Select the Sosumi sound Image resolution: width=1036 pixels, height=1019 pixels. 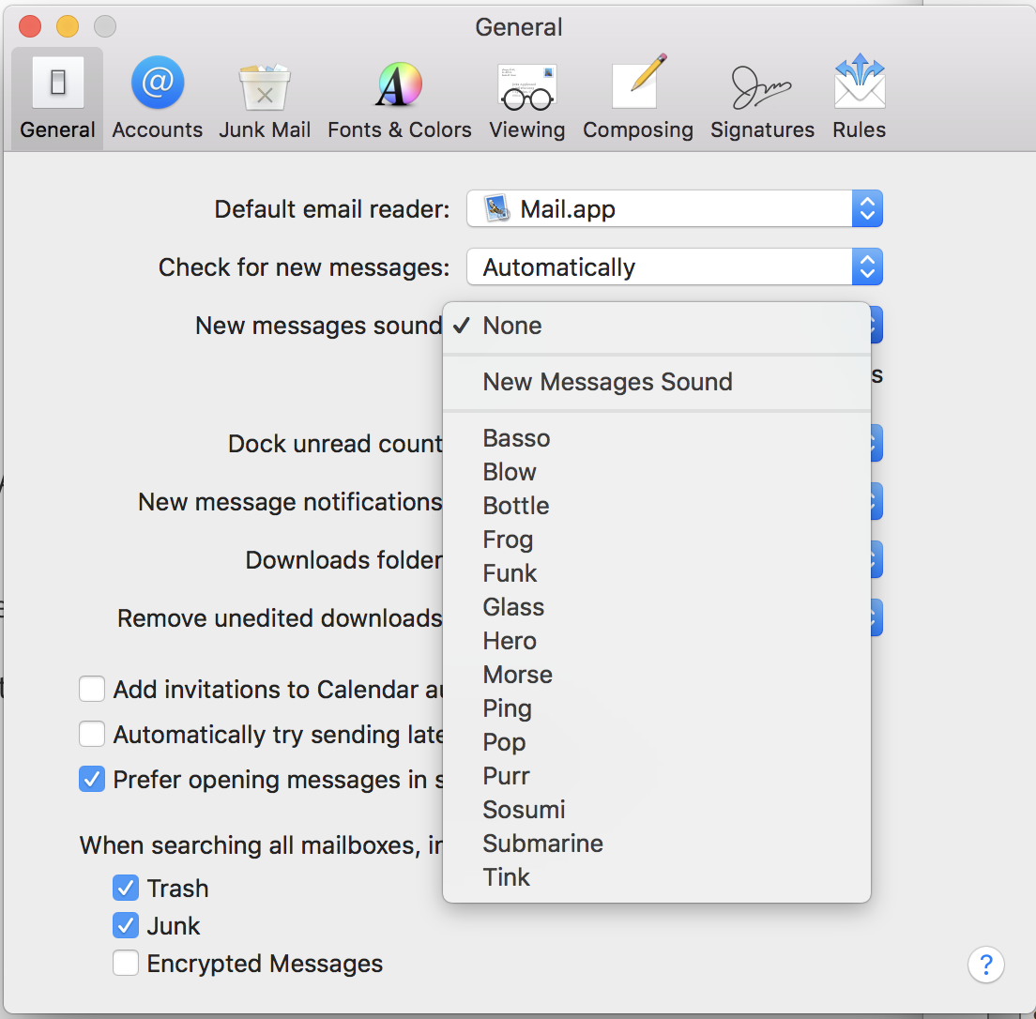tap(657, 809)
